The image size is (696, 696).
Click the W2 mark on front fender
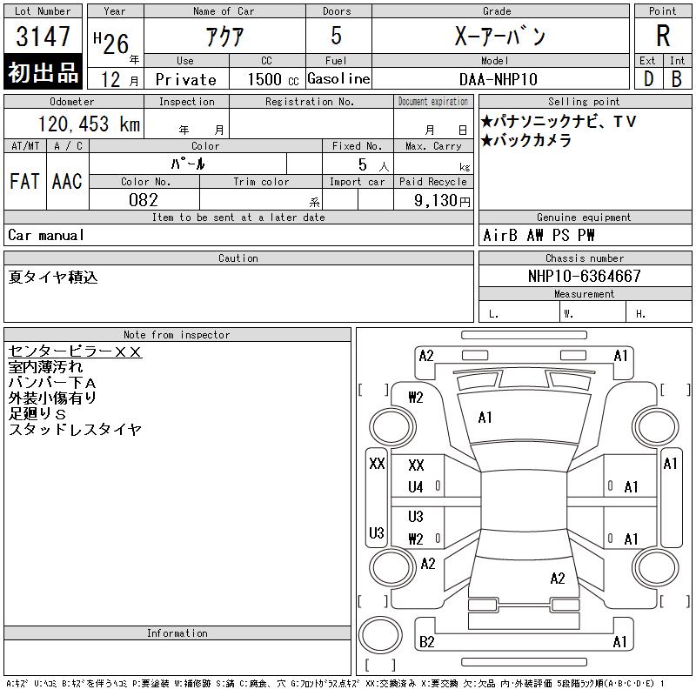click(x=416, y=398)
